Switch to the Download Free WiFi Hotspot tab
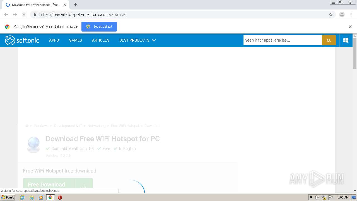 (x=35, y=5)
